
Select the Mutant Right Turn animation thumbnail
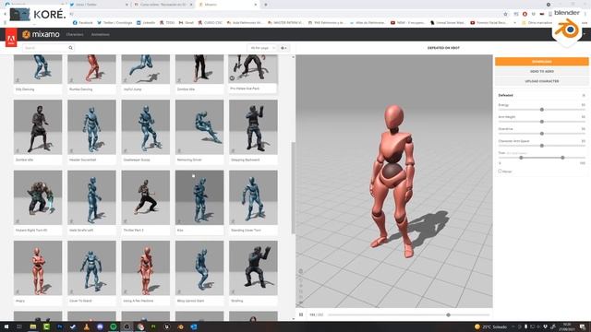pyautogui.click(x=38, y=197)
